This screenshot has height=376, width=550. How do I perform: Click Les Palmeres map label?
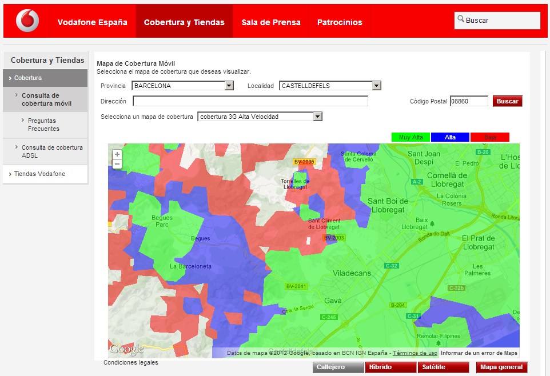pyautogui.click(x=477, y=270)
